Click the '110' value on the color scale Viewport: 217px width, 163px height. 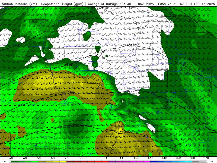123,158
